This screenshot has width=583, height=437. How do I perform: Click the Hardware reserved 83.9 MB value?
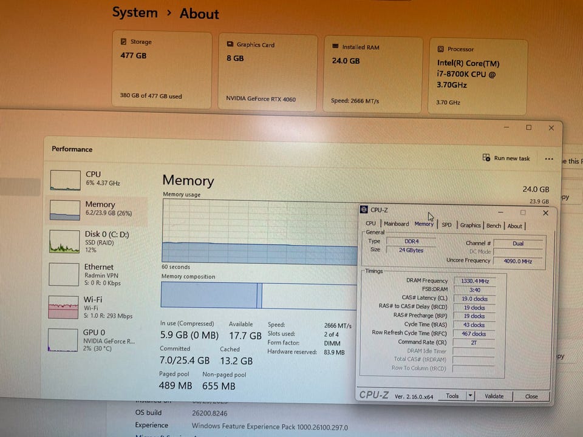[x=334, y=352]
